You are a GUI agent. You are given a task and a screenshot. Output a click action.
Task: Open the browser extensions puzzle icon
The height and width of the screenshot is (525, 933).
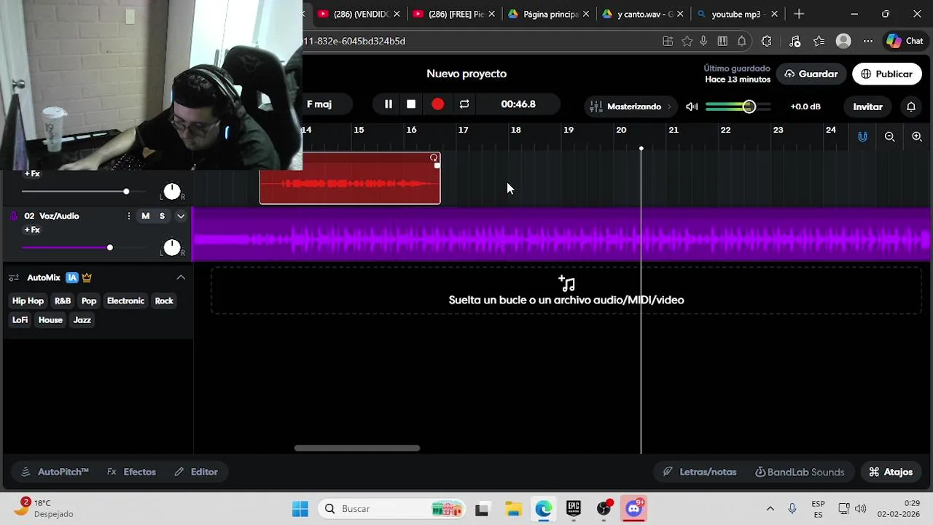767,42
